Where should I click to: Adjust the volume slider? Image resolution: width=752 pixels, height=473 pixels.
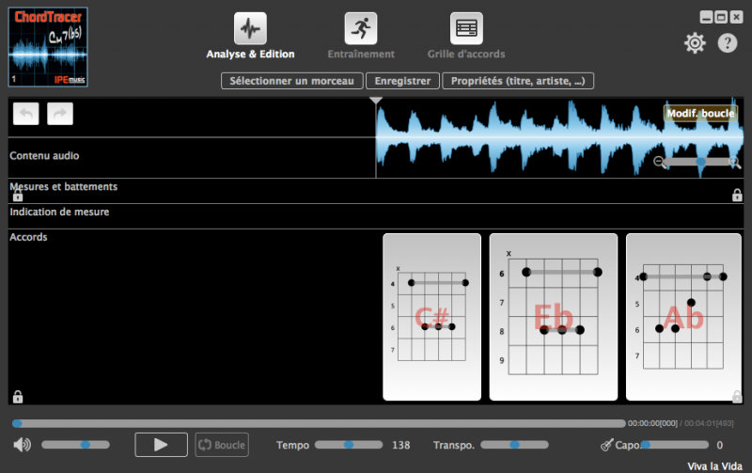[x=75, y=445]
